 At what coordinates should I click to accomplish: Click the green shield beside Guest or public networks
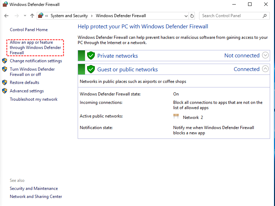click(91, 69)
